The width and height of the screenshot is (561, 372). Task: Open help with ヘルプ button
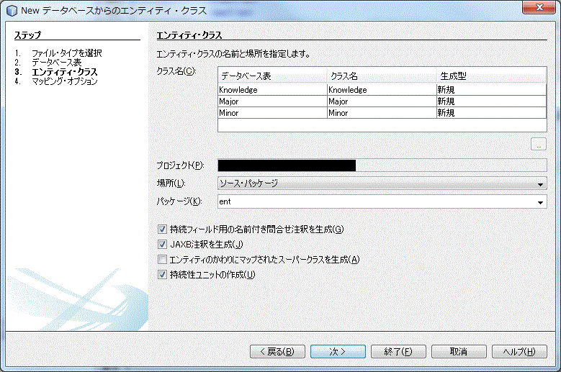pyautogui.click(x=519, y=352)
